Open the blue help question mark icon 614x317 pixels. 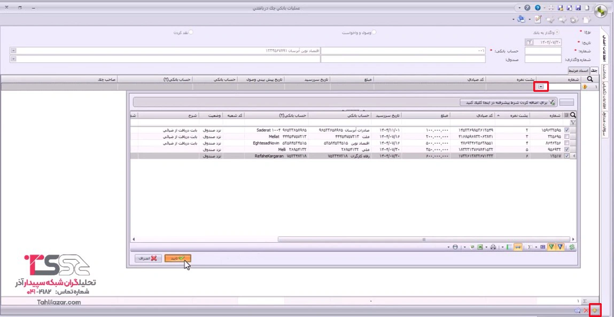click(x=538, y=8)
